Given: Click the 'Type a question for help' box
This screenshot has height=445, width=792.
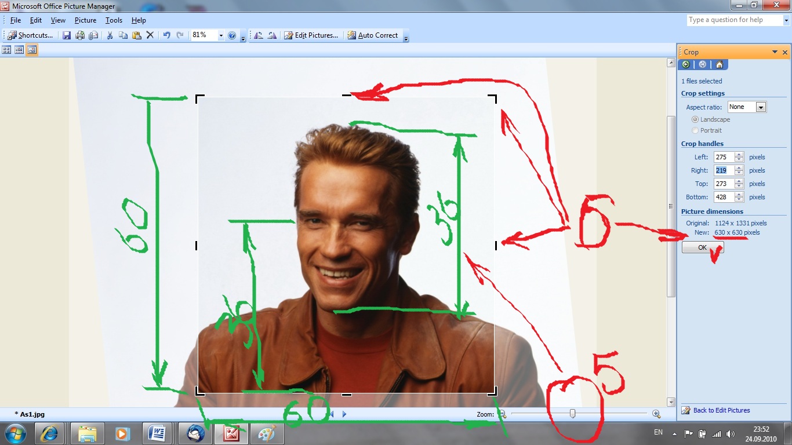Looking at the screenshot, I should 733,20.
